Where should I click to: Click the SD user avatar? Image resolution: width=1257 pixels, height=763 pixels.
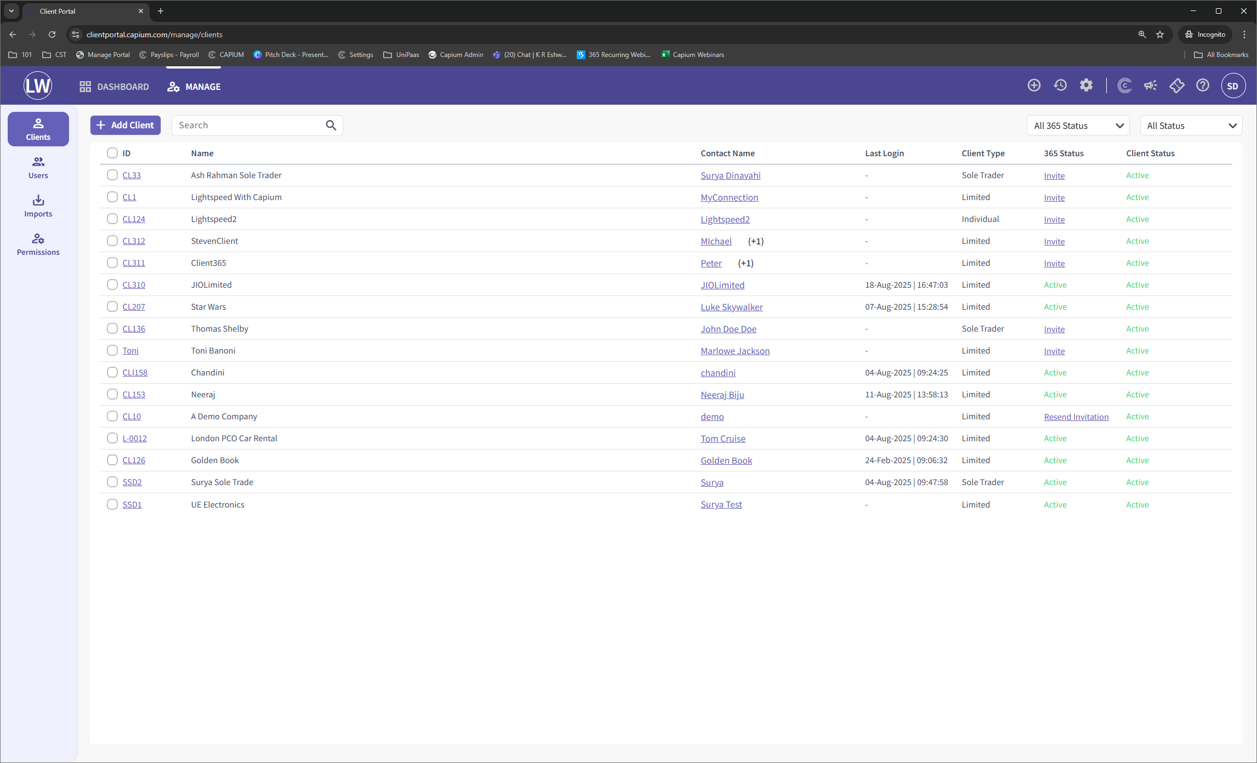coord(1233,86)
